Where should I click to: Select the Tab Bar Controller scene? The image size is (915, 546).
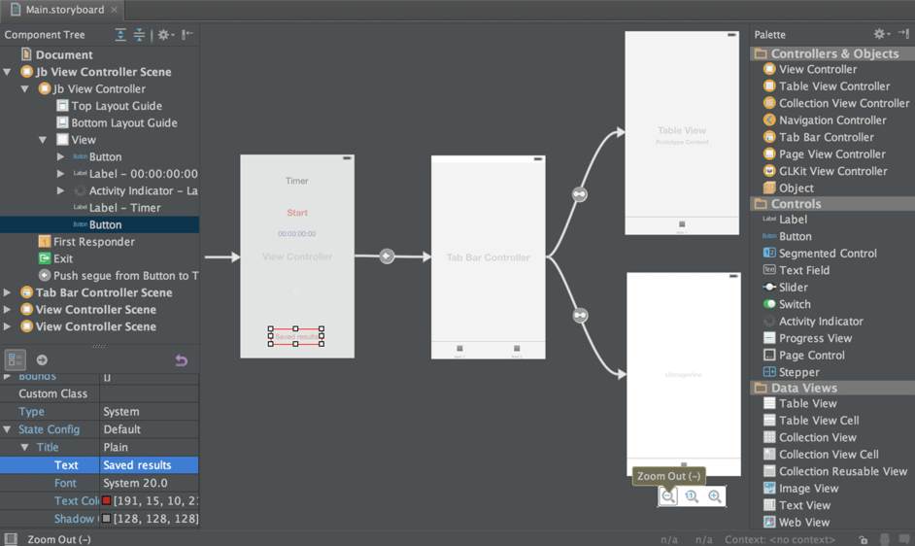pyautogui.click(x=489, y=256)
